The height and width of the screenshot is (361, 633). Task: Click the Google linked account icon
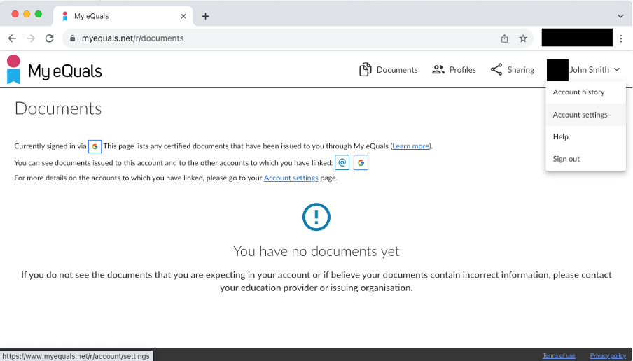(361, 162)
